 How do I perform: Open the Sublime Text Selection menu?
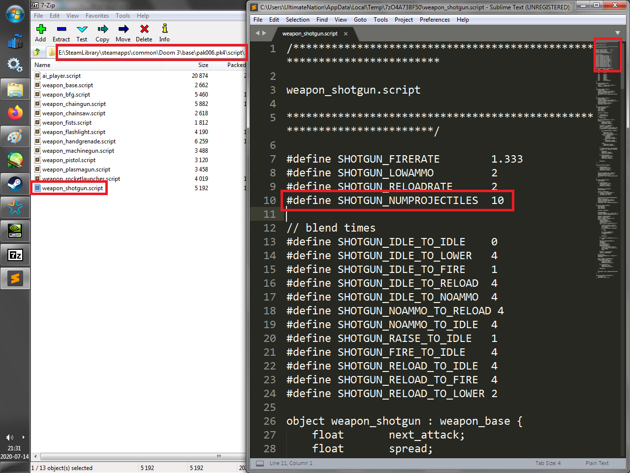[298, 20]
